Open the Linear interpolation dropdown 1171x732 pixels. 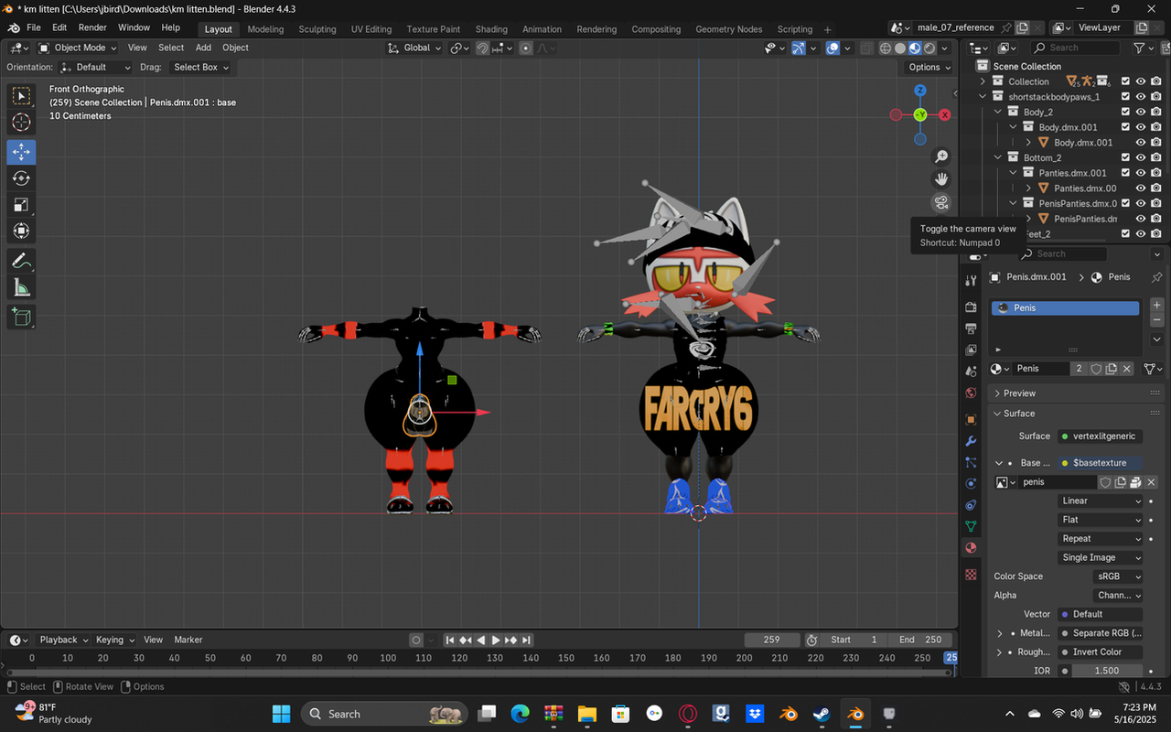pyautogui.click(x=1101, y=501)
